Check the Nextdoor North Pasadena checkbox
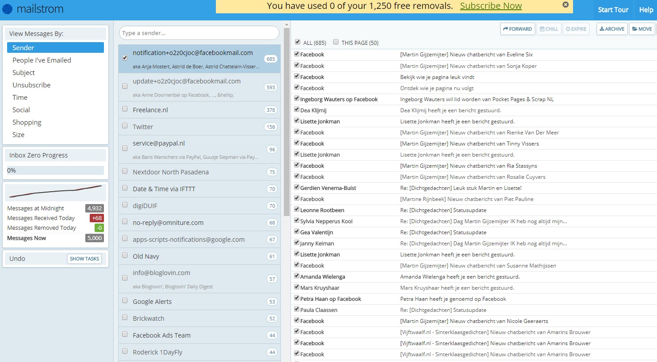657x362 pixels. [x=125, y=171]
